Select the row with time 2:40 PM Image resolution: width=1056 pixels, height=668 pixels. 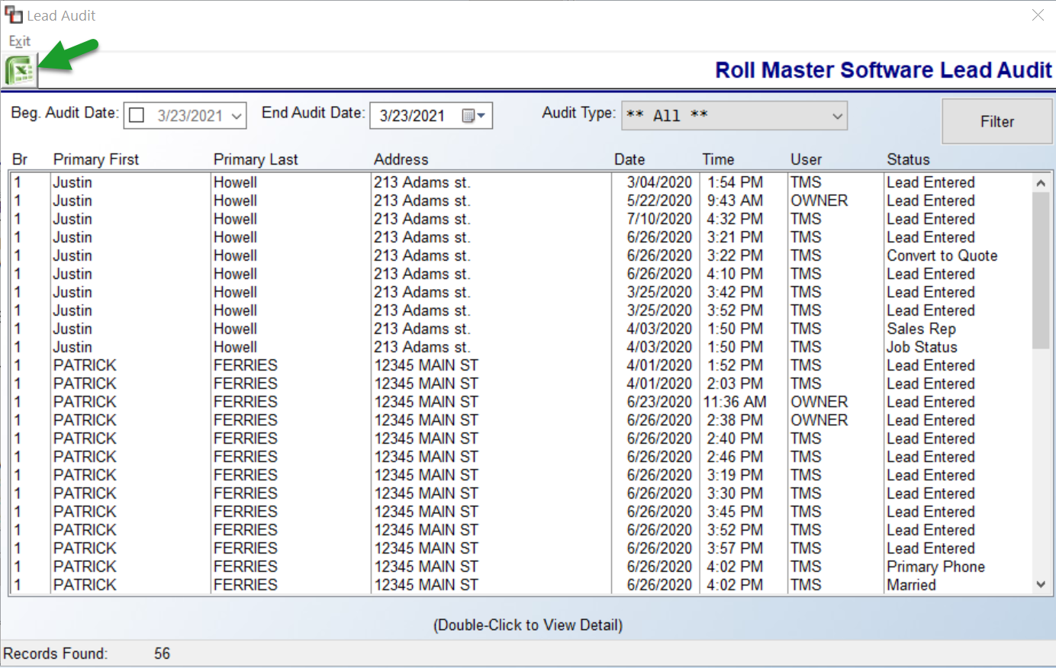[x=520, y=438]
